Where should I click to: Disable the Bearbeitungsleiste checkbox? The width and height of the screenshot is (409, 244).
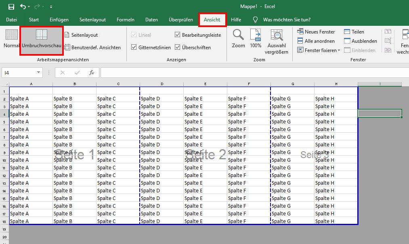click(177, 35)
